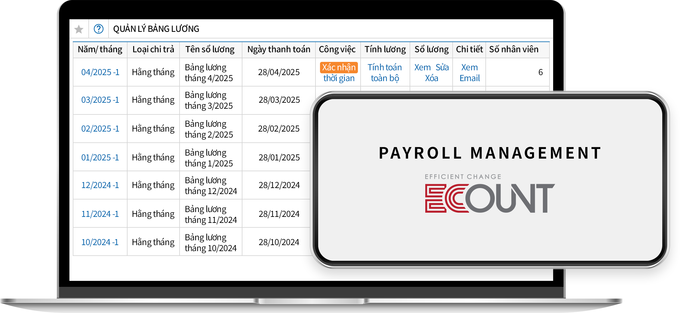Click the orange Xác nhận button
The width and height of the screenshot is (680, 313).
339,67
